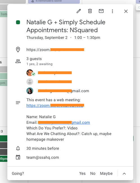Click 'Name: Natalie G' line
The image size is (140, 183).
(41, 117)
